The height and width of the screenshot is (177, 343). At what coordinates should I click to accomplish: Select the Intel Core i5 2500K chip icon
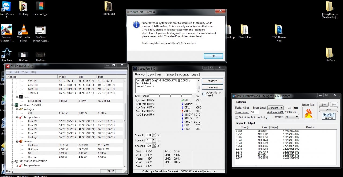coord(16,105)
